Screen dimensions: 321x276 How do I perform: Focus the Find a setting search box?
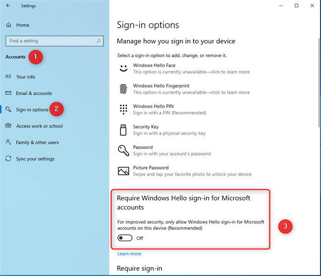coord(54,41)
